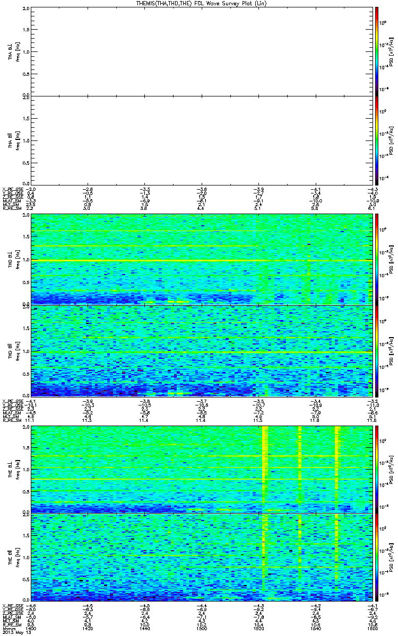Viewport: 398px width, 636px height.
Task: Click the "THE B⊥ freq [Hz]" axis label
Action: click(x=14, y=469)
